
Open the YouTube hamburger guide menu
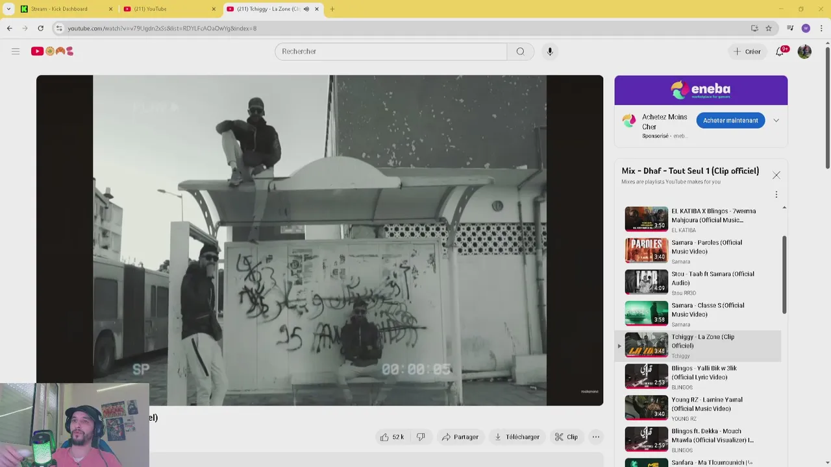16,51
